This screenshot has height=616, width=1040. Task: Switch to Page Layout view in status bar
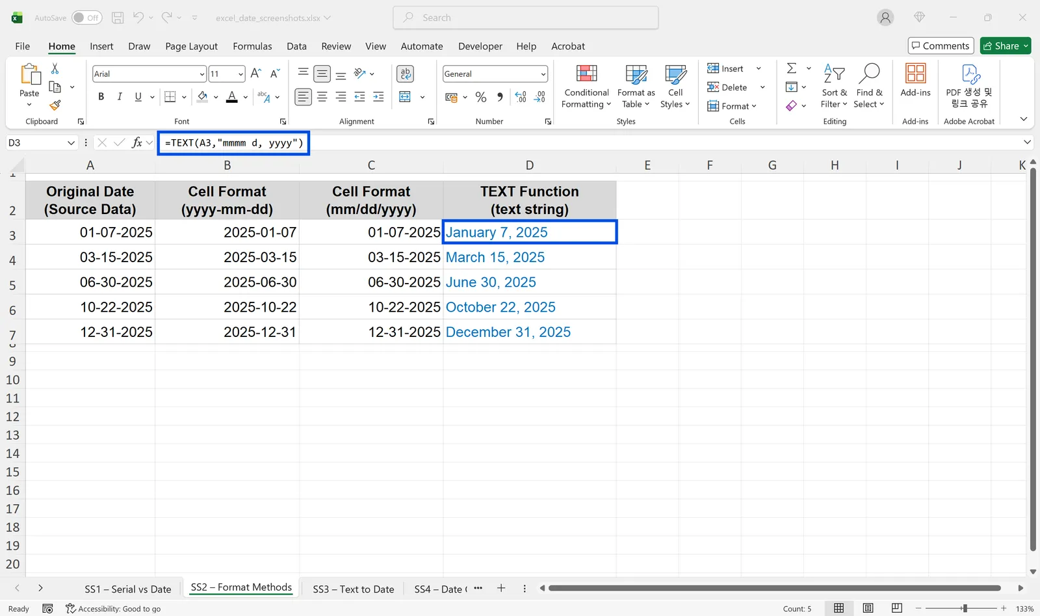[868, 608]
